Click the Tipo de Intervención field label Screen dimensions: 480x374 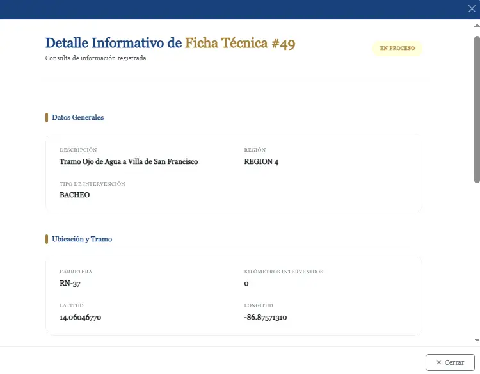click(x=92, y=184)
